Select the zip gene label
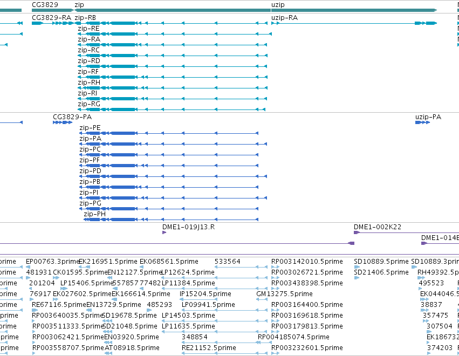The width and height of the screenshot is (459, 356). (x=79, y=5)
